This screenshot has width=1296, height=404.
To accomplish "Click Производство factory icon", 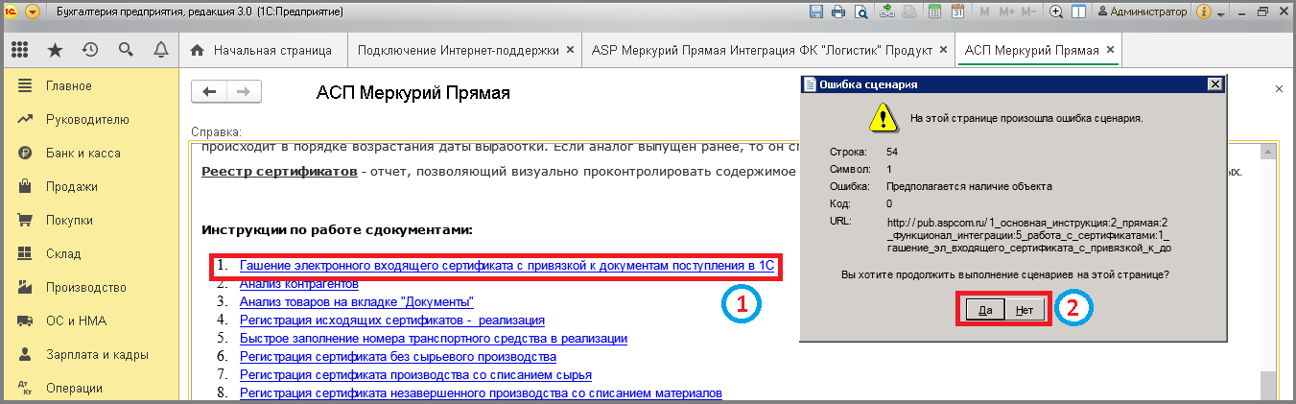I will [25, 287].
